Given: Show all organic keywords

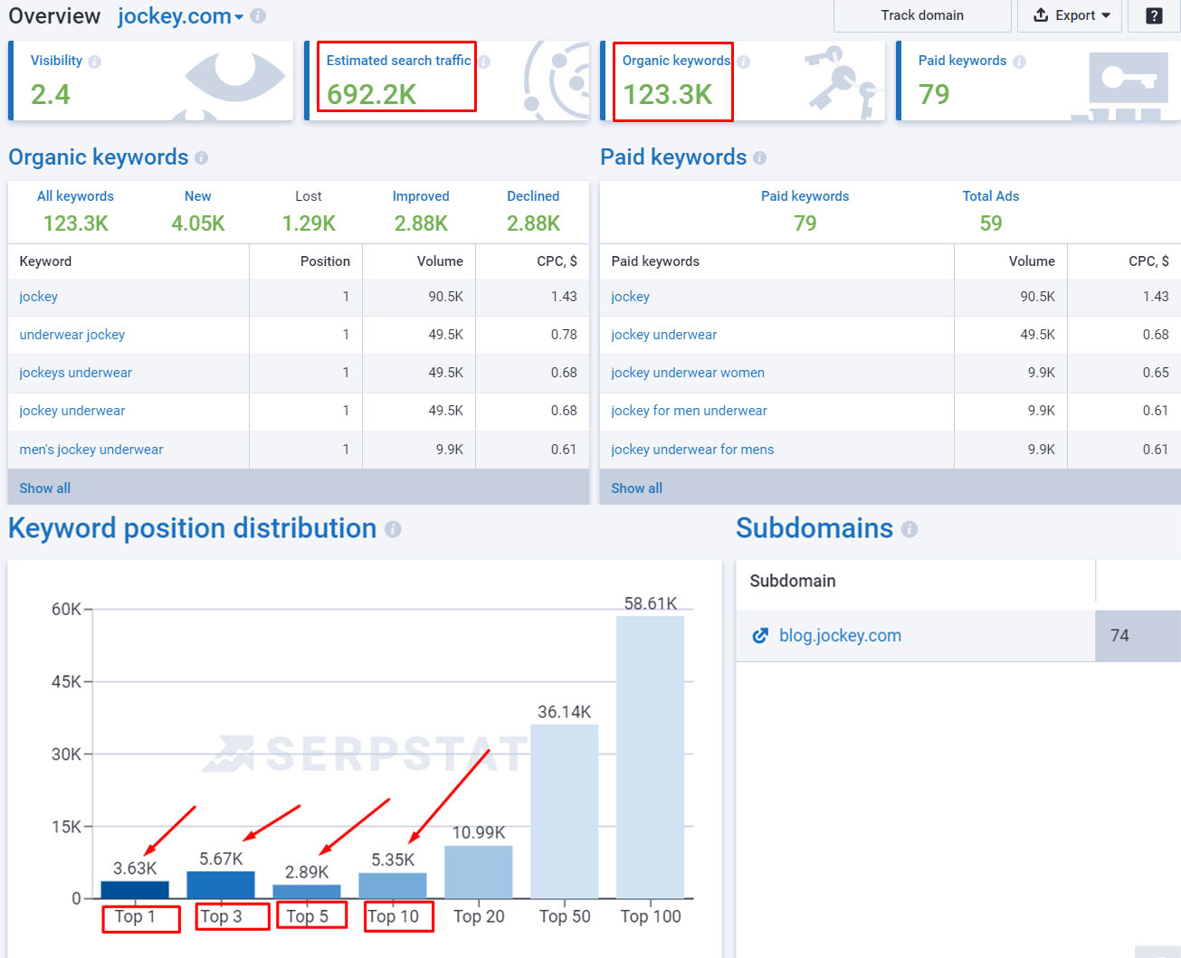Looking at the screenshot, I should click(x=45, y=488).
